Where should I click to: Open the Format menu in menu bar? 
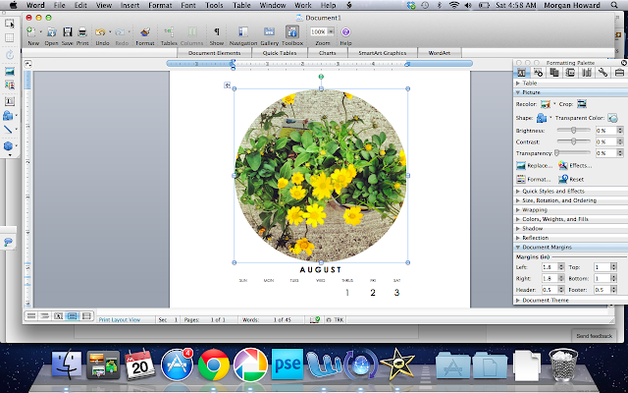(x=160, y=5)
